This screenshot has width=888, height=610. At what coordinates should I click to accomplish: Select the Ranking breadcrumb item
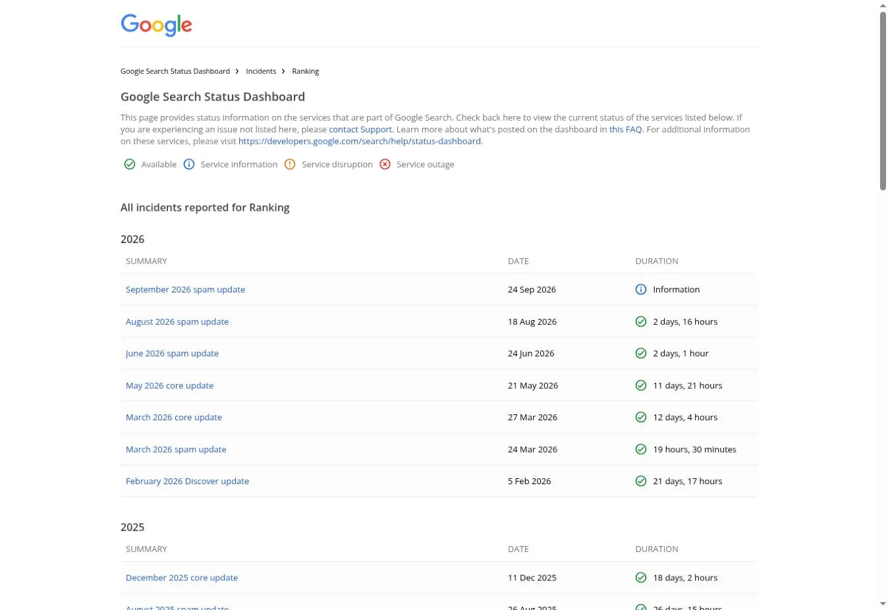[x=306, y=71]
